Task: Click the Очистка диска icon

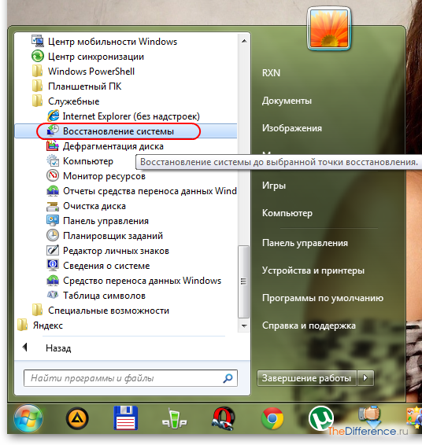Action: click(x=53, y=206)
